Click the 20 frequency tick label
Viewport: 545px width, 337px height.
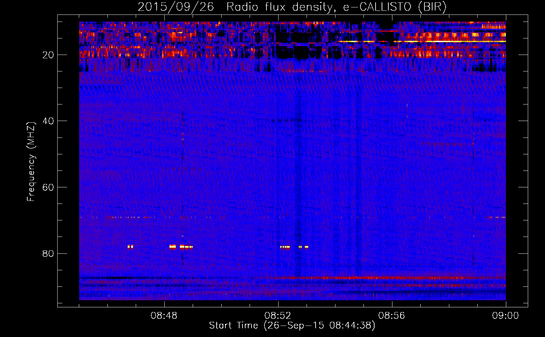[48, 55]
